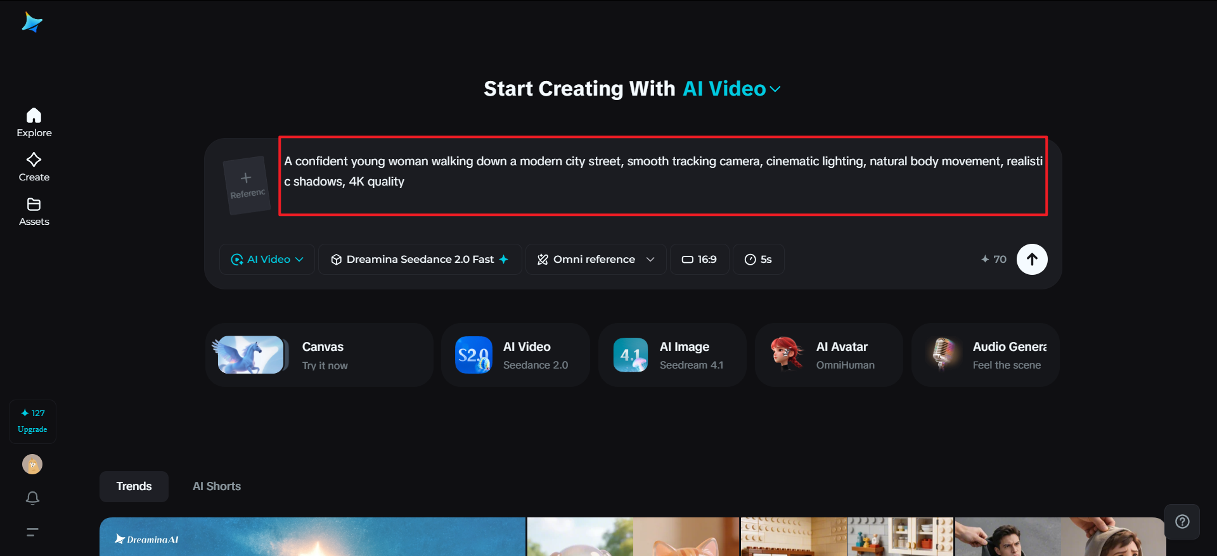Open the AI Video Seedance 2.0 card
This screenshot has height=556, width=1217.
tap(515, 355)
